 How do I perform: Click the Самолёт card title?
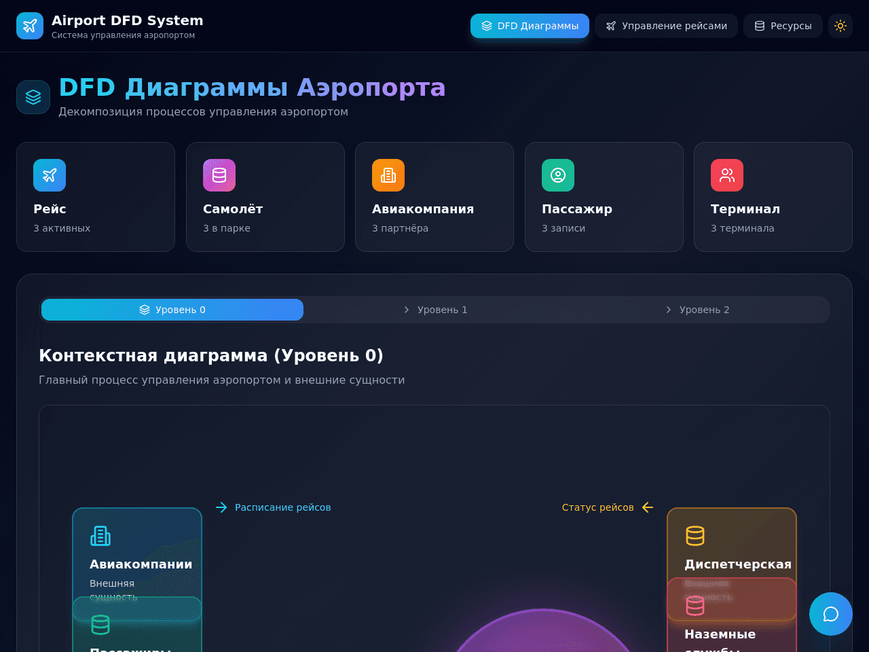pos(233,209)
